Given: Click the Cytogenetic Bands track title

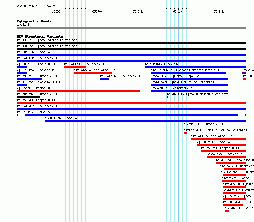Looking at the screenshot, I should pos(34,21).
